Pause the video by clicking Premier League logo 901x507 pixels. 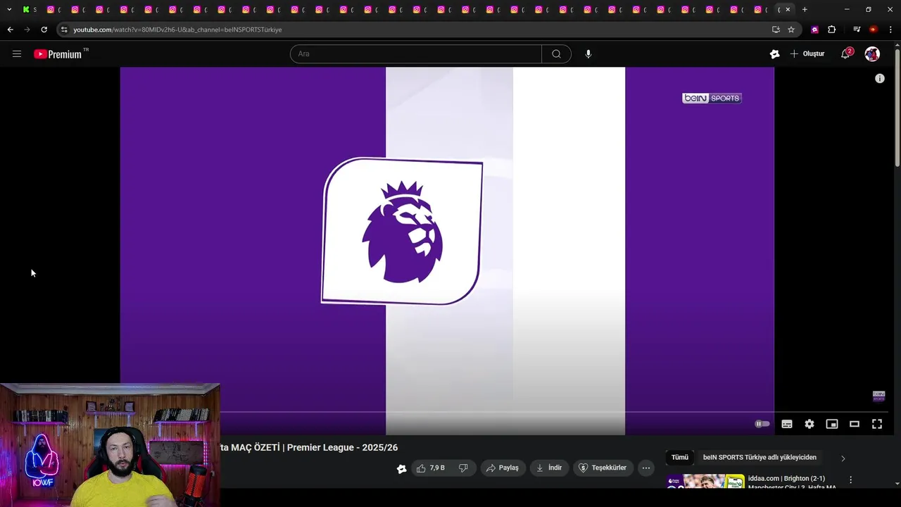(402, 231)
